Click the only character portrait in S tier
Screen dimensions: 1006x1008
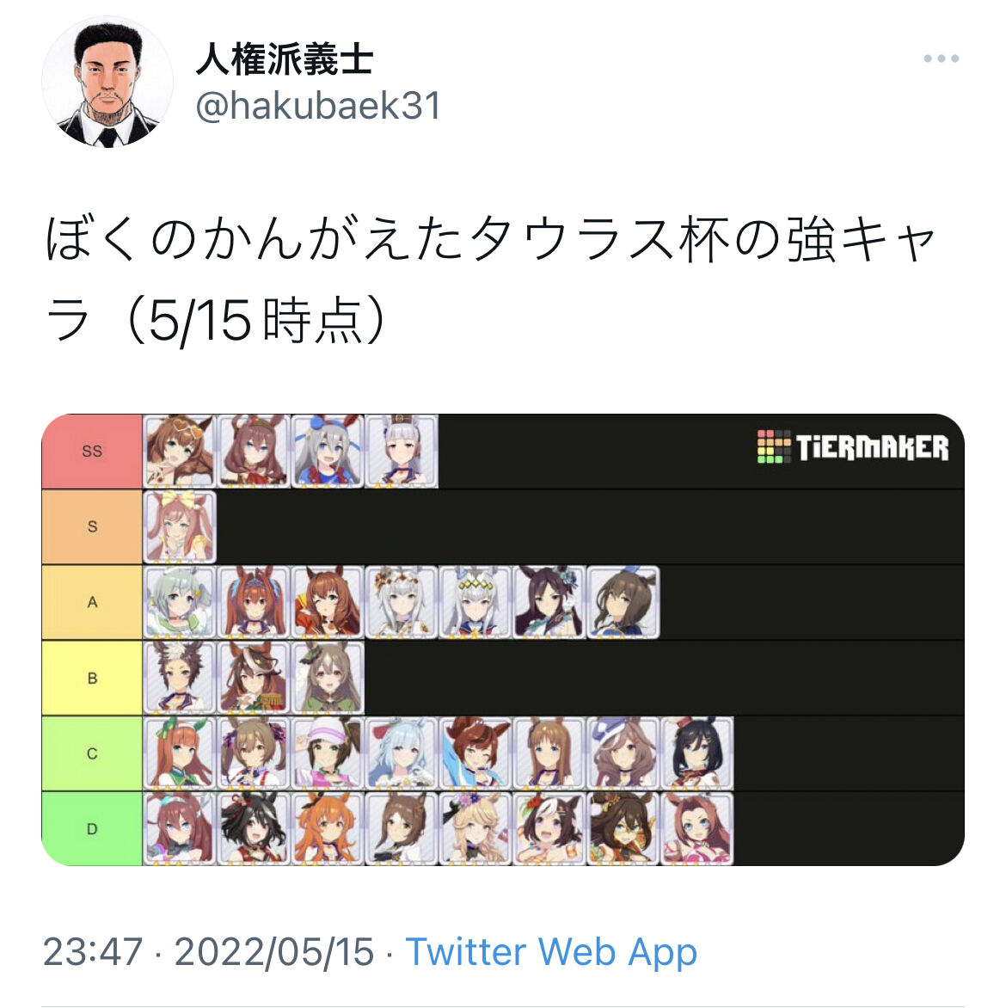click(x=180, y=527)
